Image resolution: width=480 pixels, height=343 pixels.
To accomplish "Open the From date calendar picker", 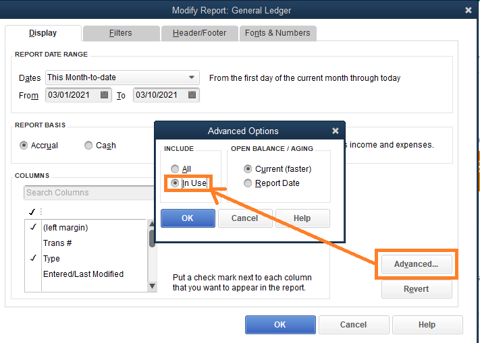I will 104,95.
